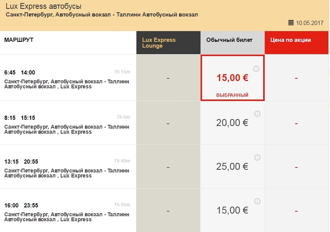Click the 13:15 20:55 departure times
330x232 pixels.
[21, 162]
